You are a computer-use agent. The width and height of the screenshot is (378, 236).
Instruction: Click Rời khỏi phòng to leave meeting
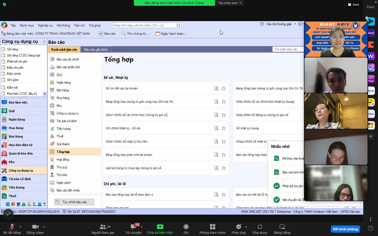(x=345, y=229)
